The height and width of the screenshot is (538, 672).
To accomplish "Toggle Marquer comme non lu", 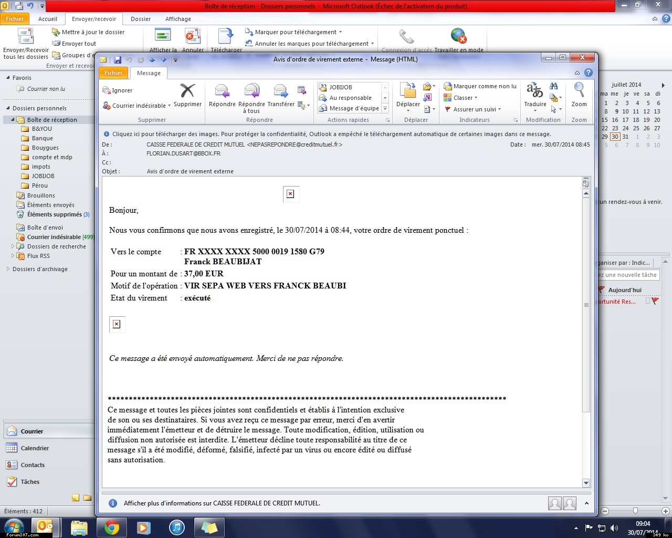I will coord(480,86).
